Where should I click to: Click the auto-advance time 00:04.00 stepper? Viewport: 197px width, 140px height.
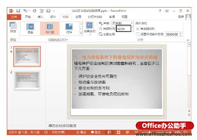coord(180,34)
